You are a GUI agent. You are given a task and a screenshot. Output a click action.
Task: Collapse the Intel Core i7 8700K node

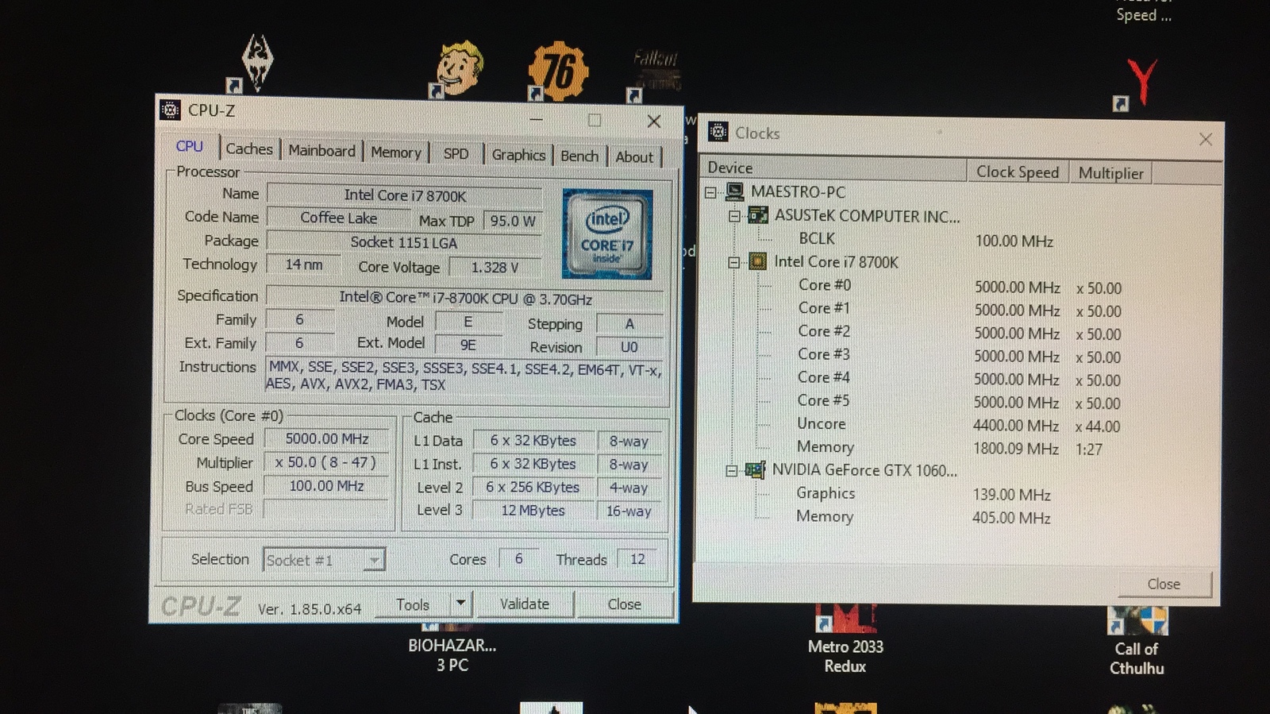pos(733,262)
